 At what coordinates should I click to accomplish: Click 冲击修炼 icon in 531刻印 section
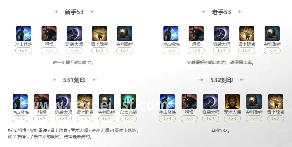point(20,102)
